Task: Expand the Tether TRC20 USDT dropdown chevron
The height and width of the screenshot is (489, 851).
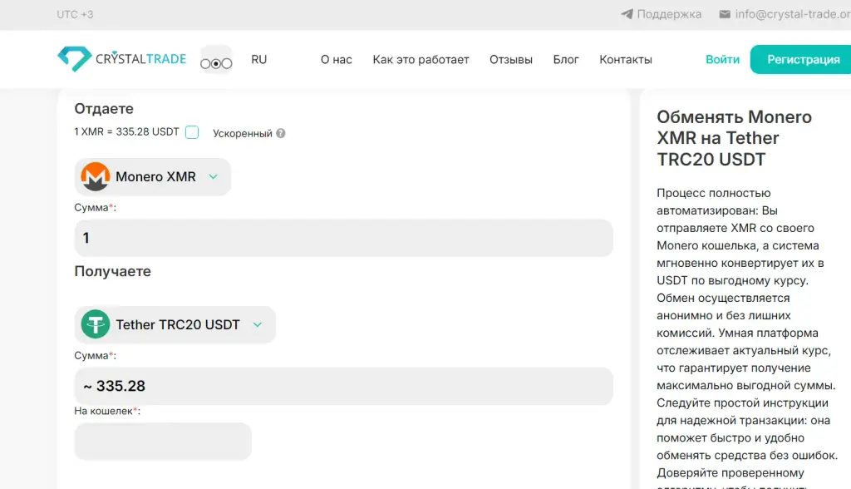Action: [258, 324]
